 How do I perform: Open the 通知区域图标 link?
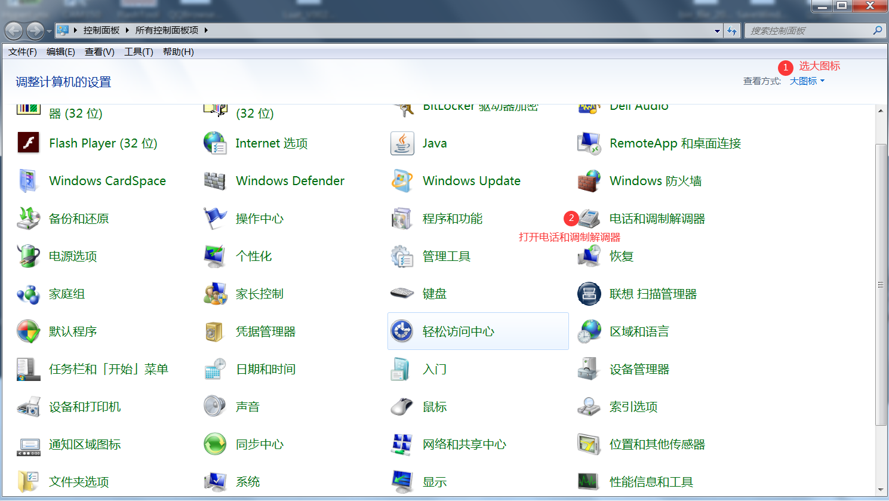pyautogui.click(x=85, y=444)
